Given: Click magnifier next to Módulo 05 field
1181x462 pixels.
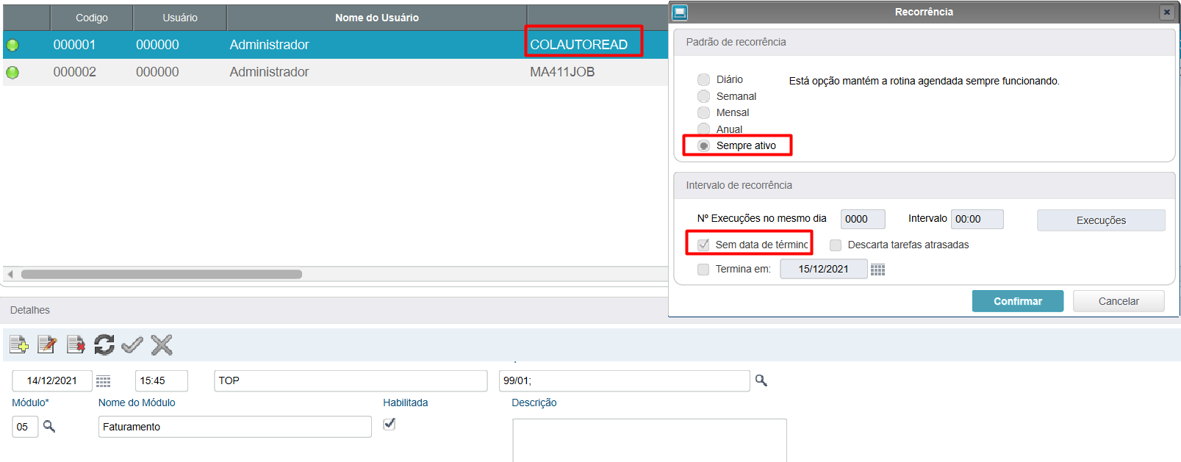Looking at the screenshot, I should tap(49, 426).
